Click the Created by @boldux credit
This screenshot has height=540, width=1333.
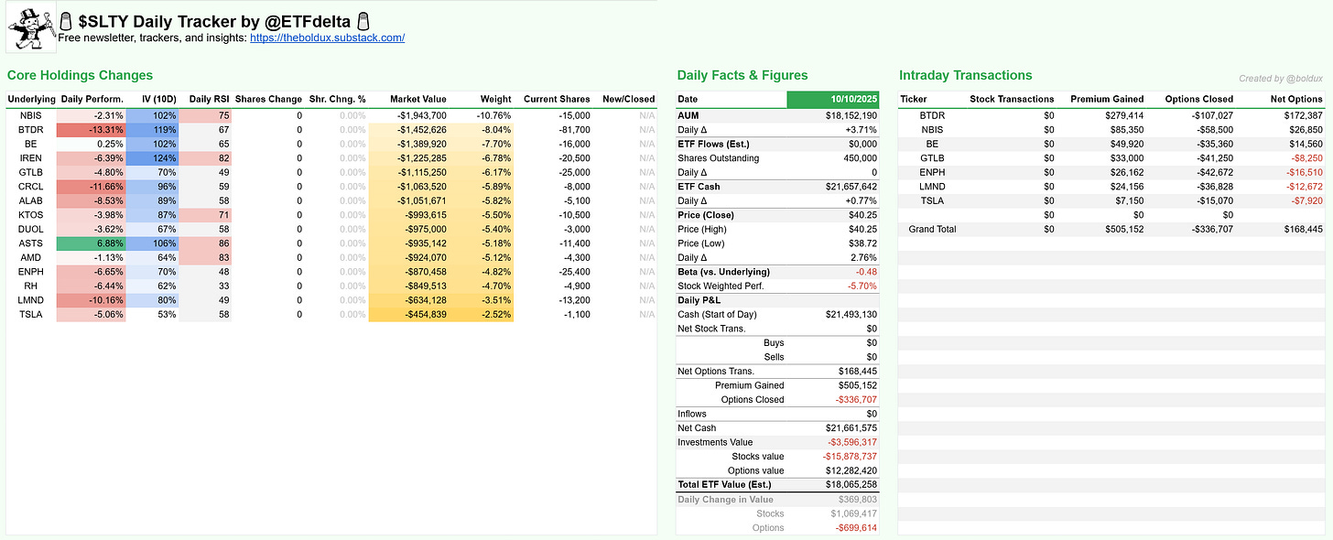click(x=1281, y=79)
